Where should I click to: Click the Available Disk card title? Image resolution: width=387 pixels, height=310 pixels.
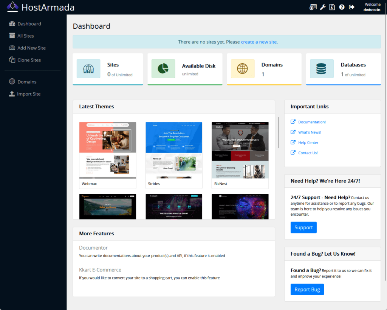[x=199, y=66]
